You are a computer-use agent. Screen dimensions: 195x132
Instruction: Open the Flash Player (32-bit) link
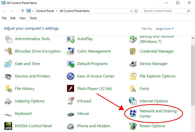tap(95, 89)
